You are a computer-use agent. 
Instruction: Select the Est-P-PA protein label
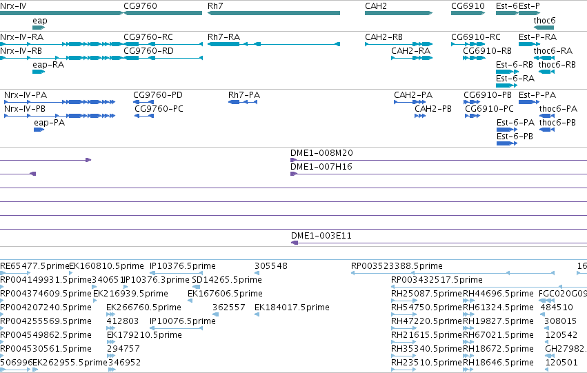[537, 95]
